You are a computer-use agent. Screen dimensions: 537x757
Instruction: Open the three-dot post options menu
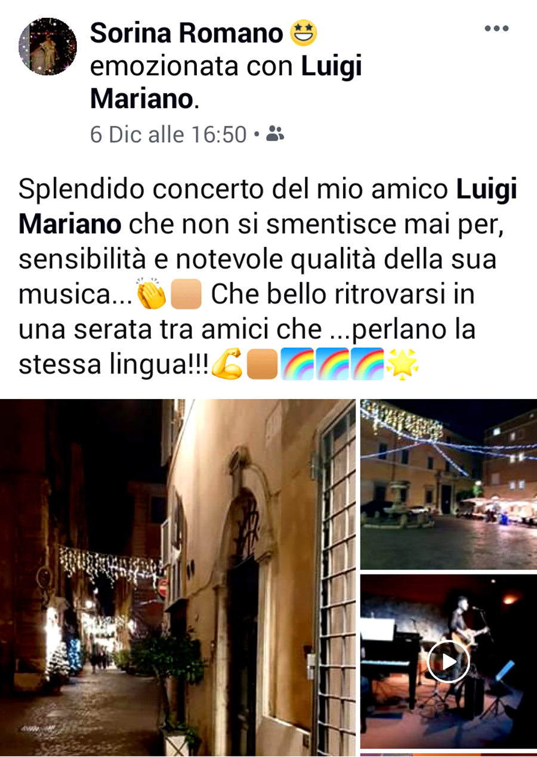point(496,29)
